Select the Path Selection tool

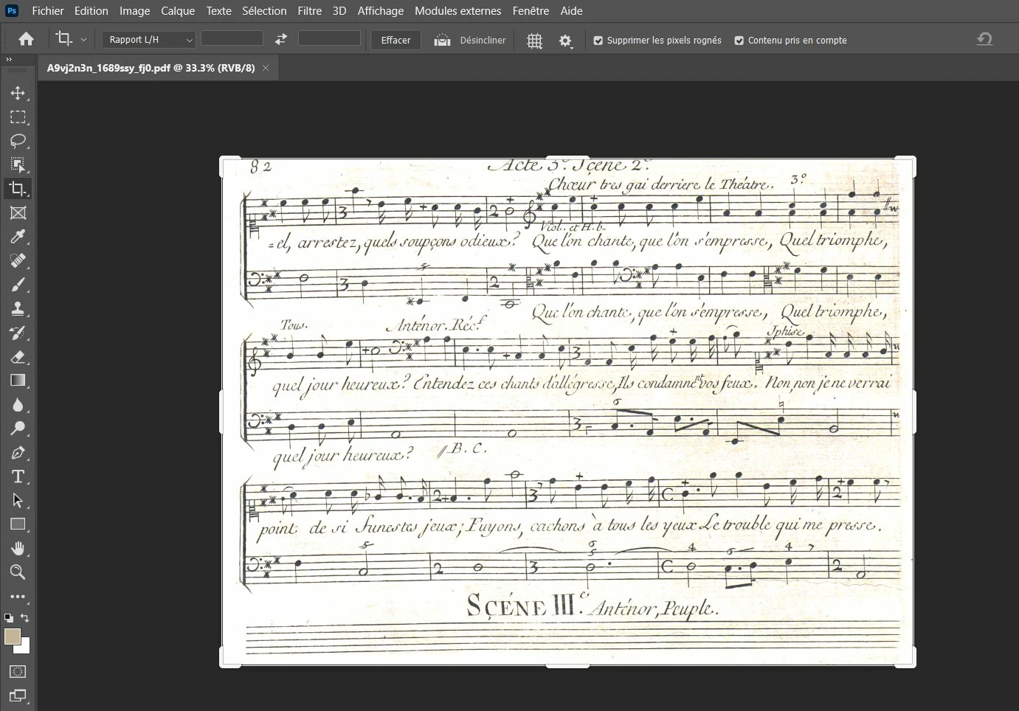pos(18,501)
